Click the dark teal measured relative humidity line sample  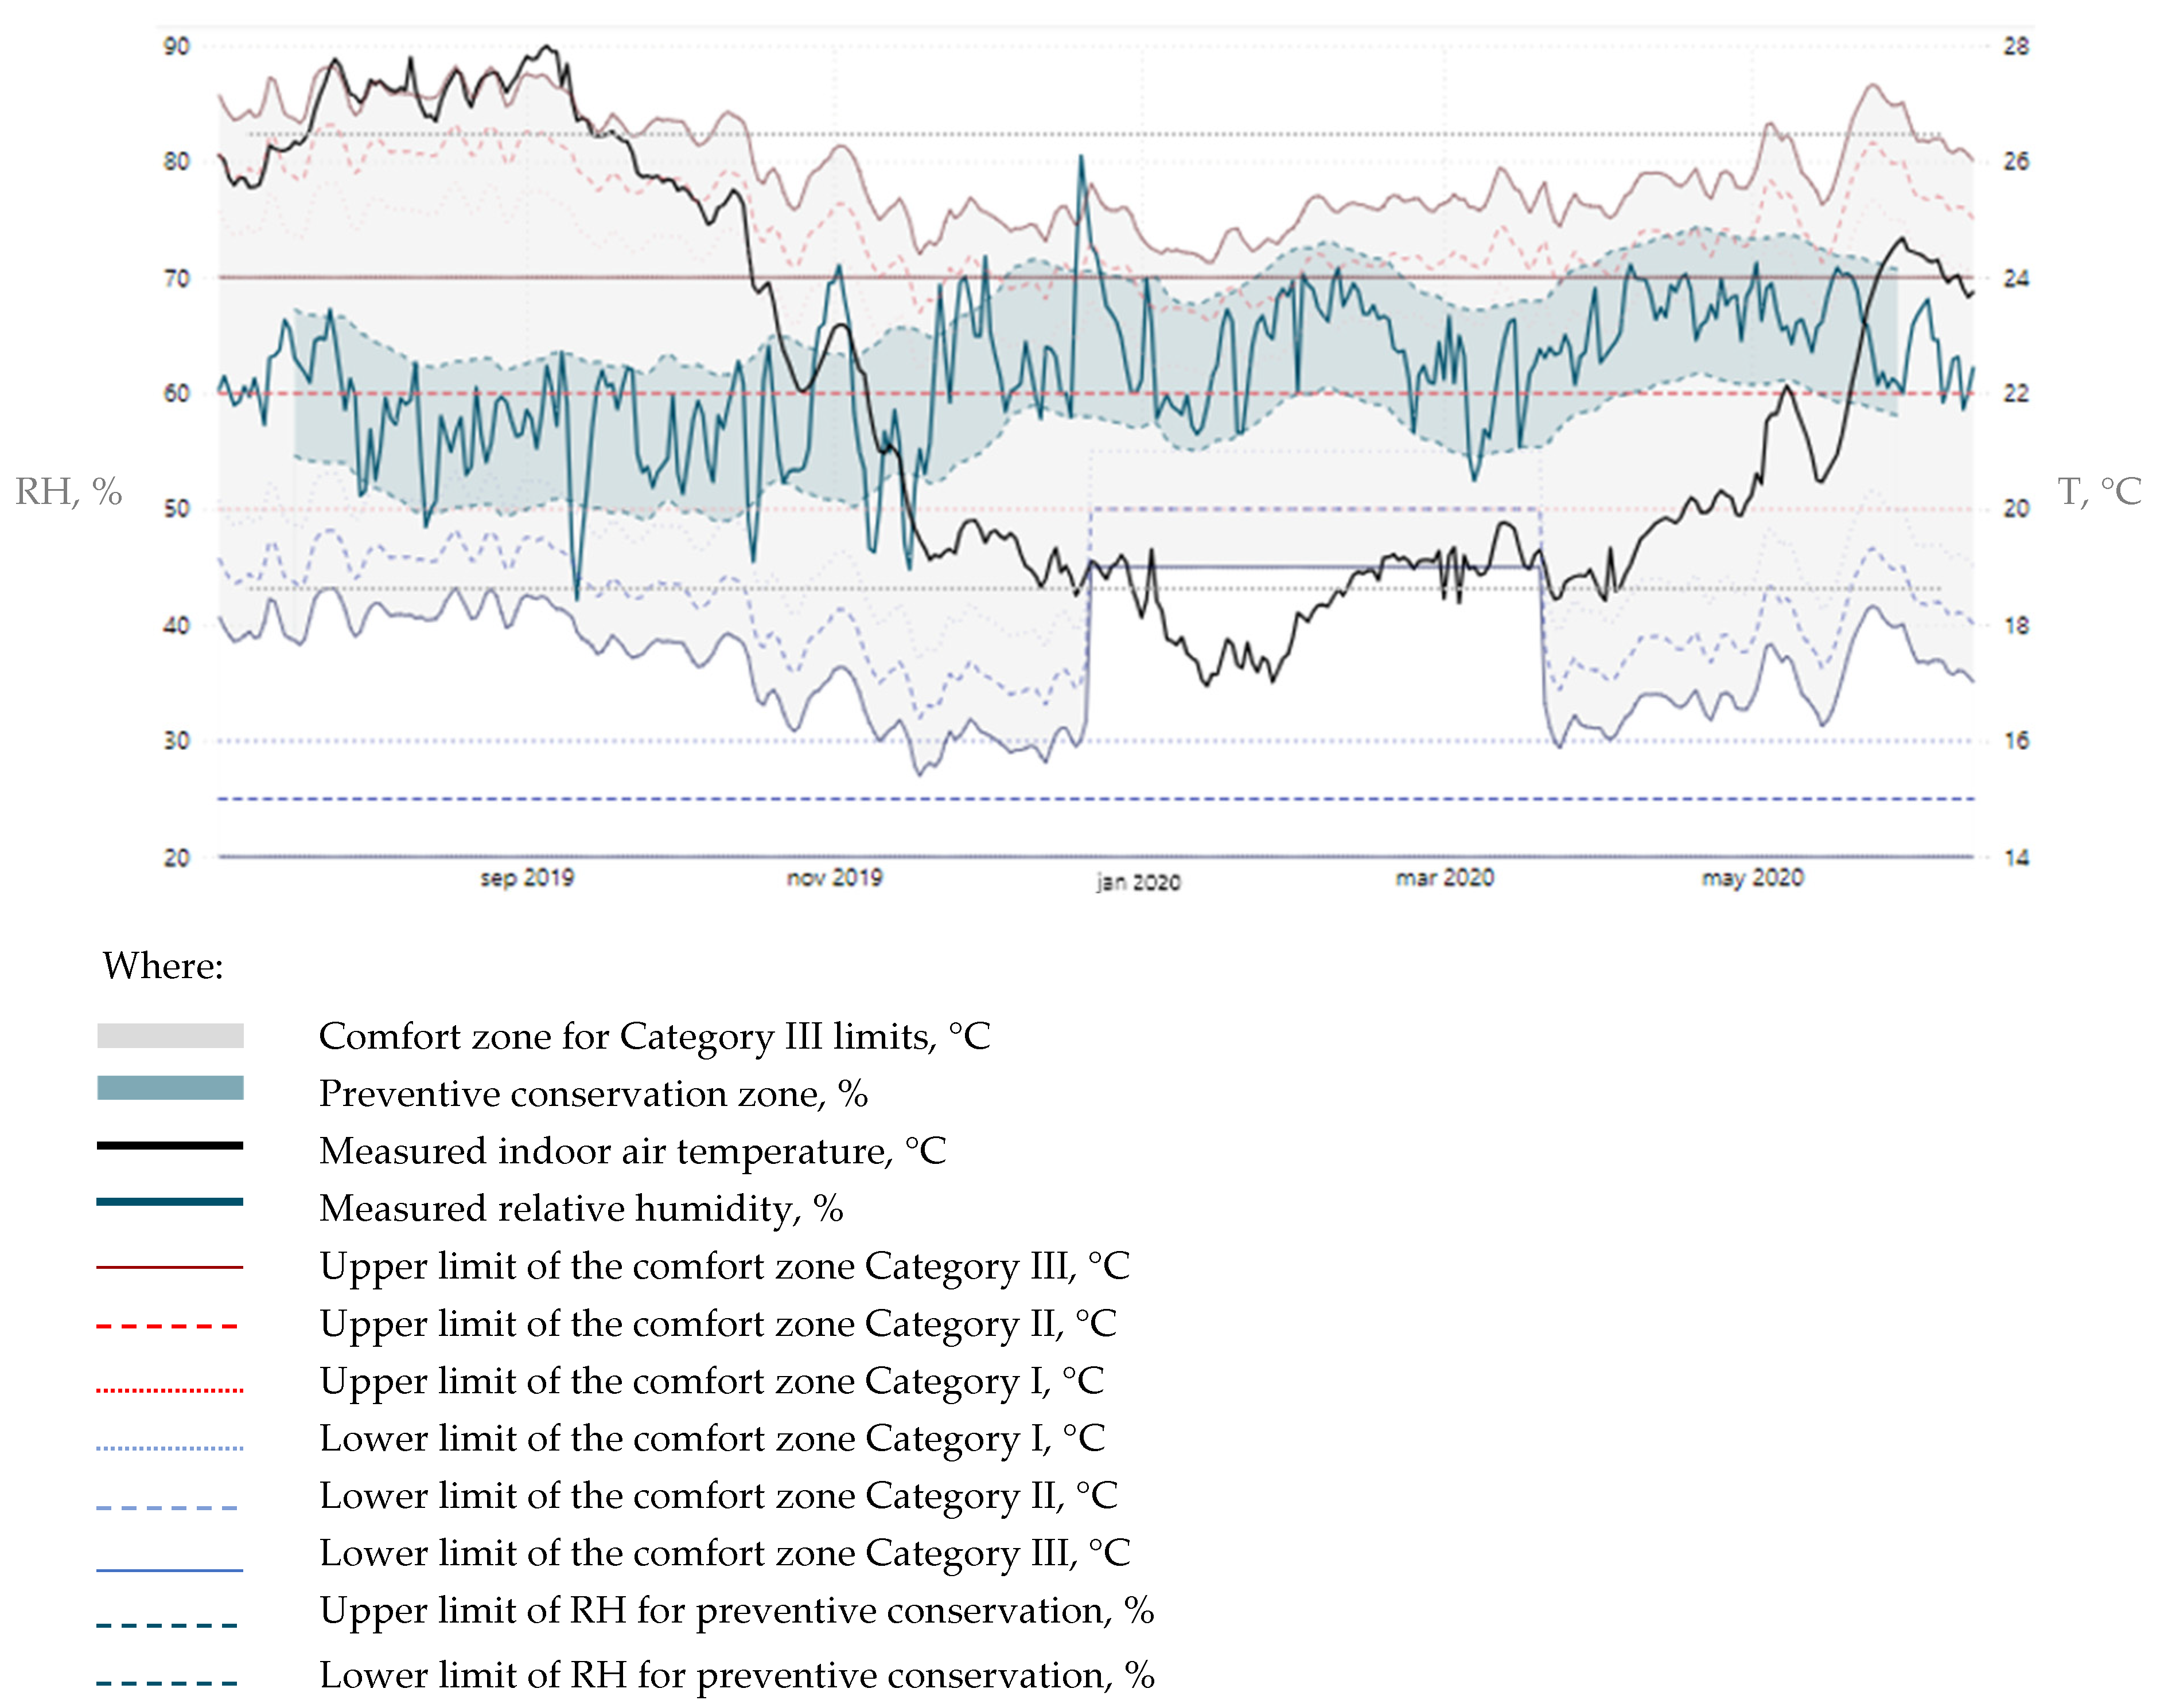(x=170, y=1202)
